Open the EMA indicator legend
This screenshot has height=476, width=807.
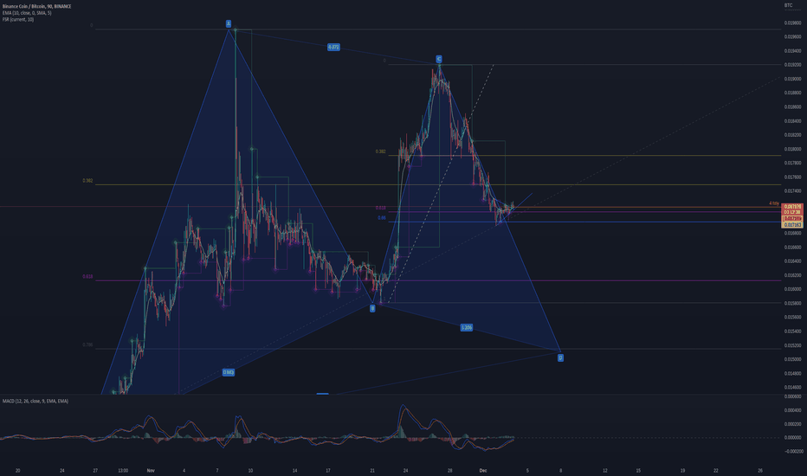tap(27, 13)
